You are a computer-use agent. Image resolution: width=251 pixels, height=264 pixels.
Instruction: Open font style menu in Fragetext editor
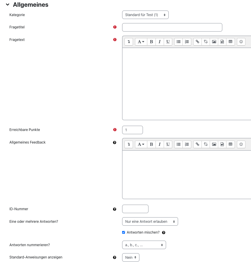(141, 42)
